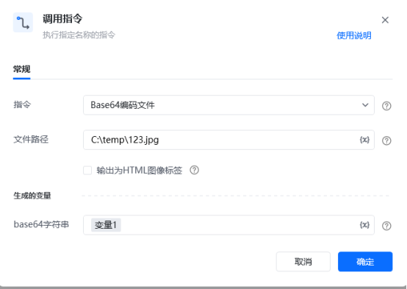Insert variable in 文件路径 field via {x}

click(x=364, y=140)
